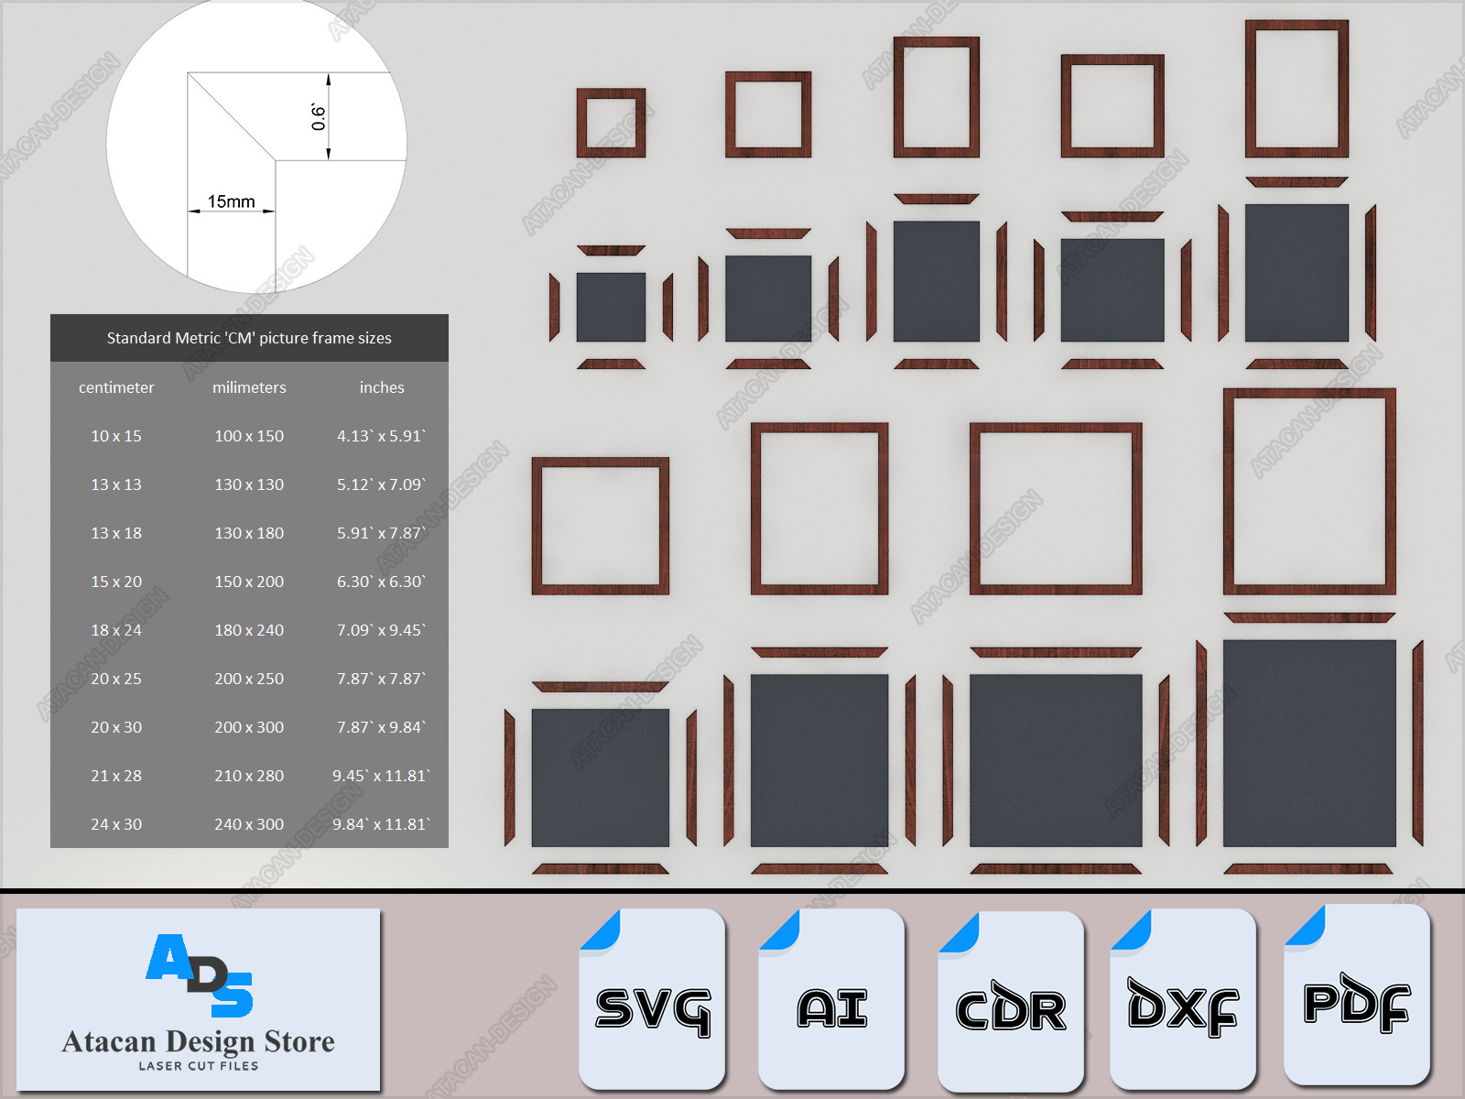Select the 'inches' column header
1465x1099 pixels.
coord(382,387)
